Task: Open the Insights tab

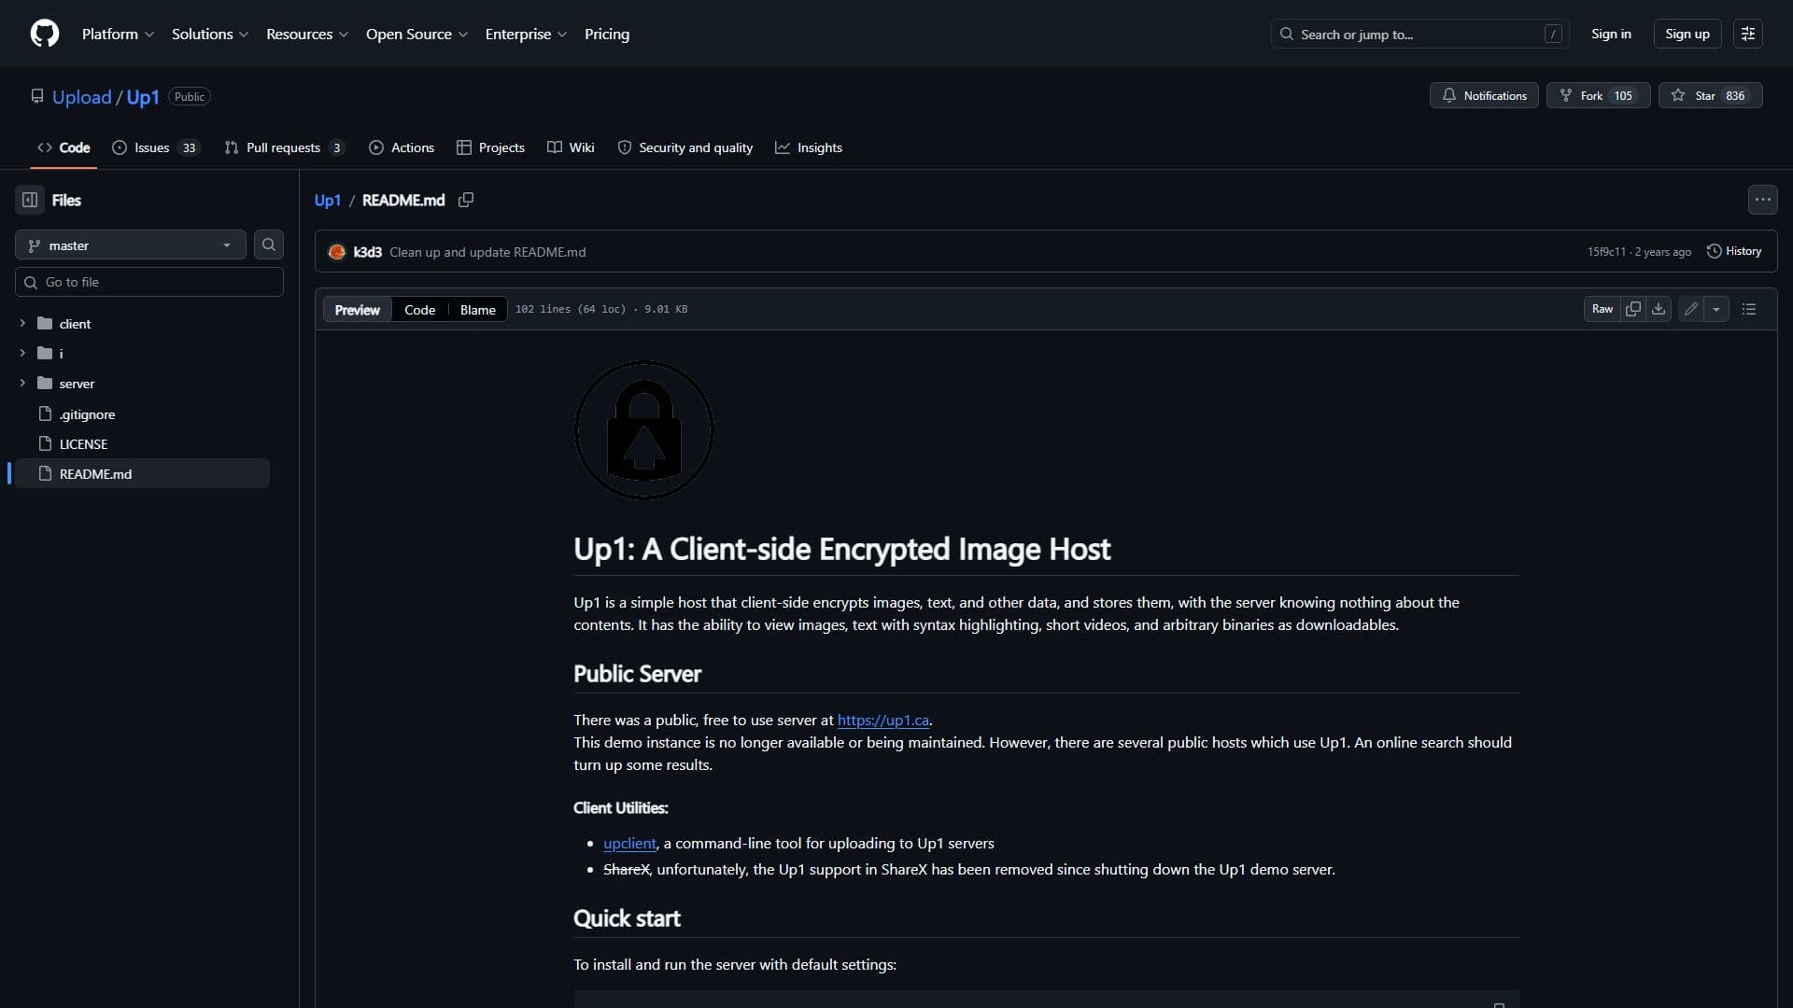Action: (809, 147)
